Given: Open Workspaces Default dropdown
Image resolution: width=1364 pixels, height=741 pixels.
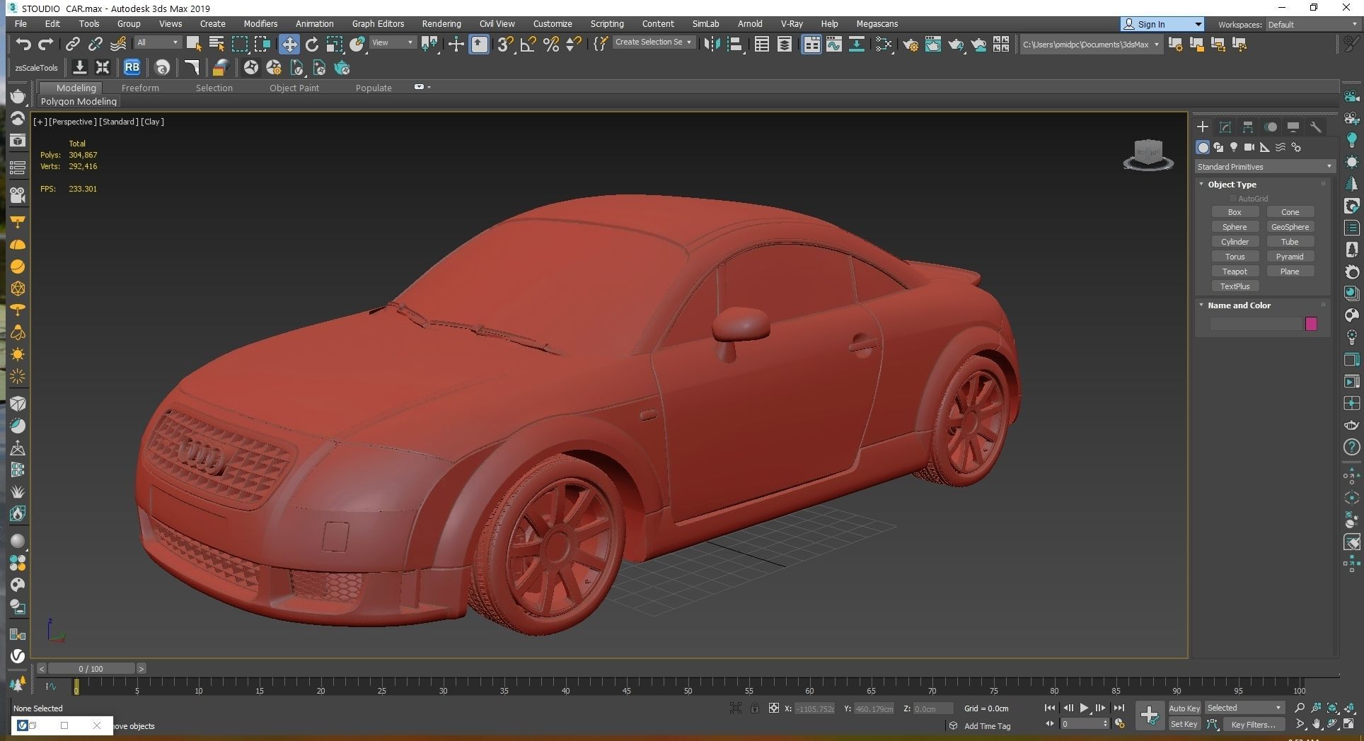Looking at the screenshot, I should (x=1312, y=24).
